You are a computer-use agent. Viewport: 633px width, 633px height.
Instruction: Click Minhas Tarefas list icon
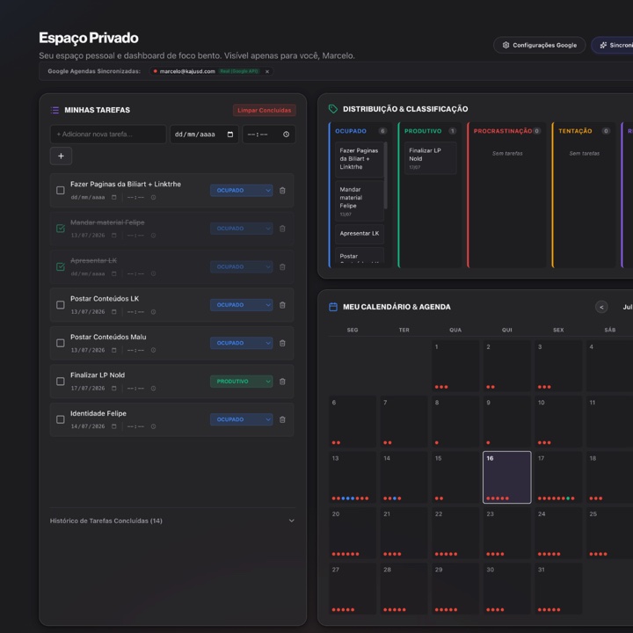point(55,110)
